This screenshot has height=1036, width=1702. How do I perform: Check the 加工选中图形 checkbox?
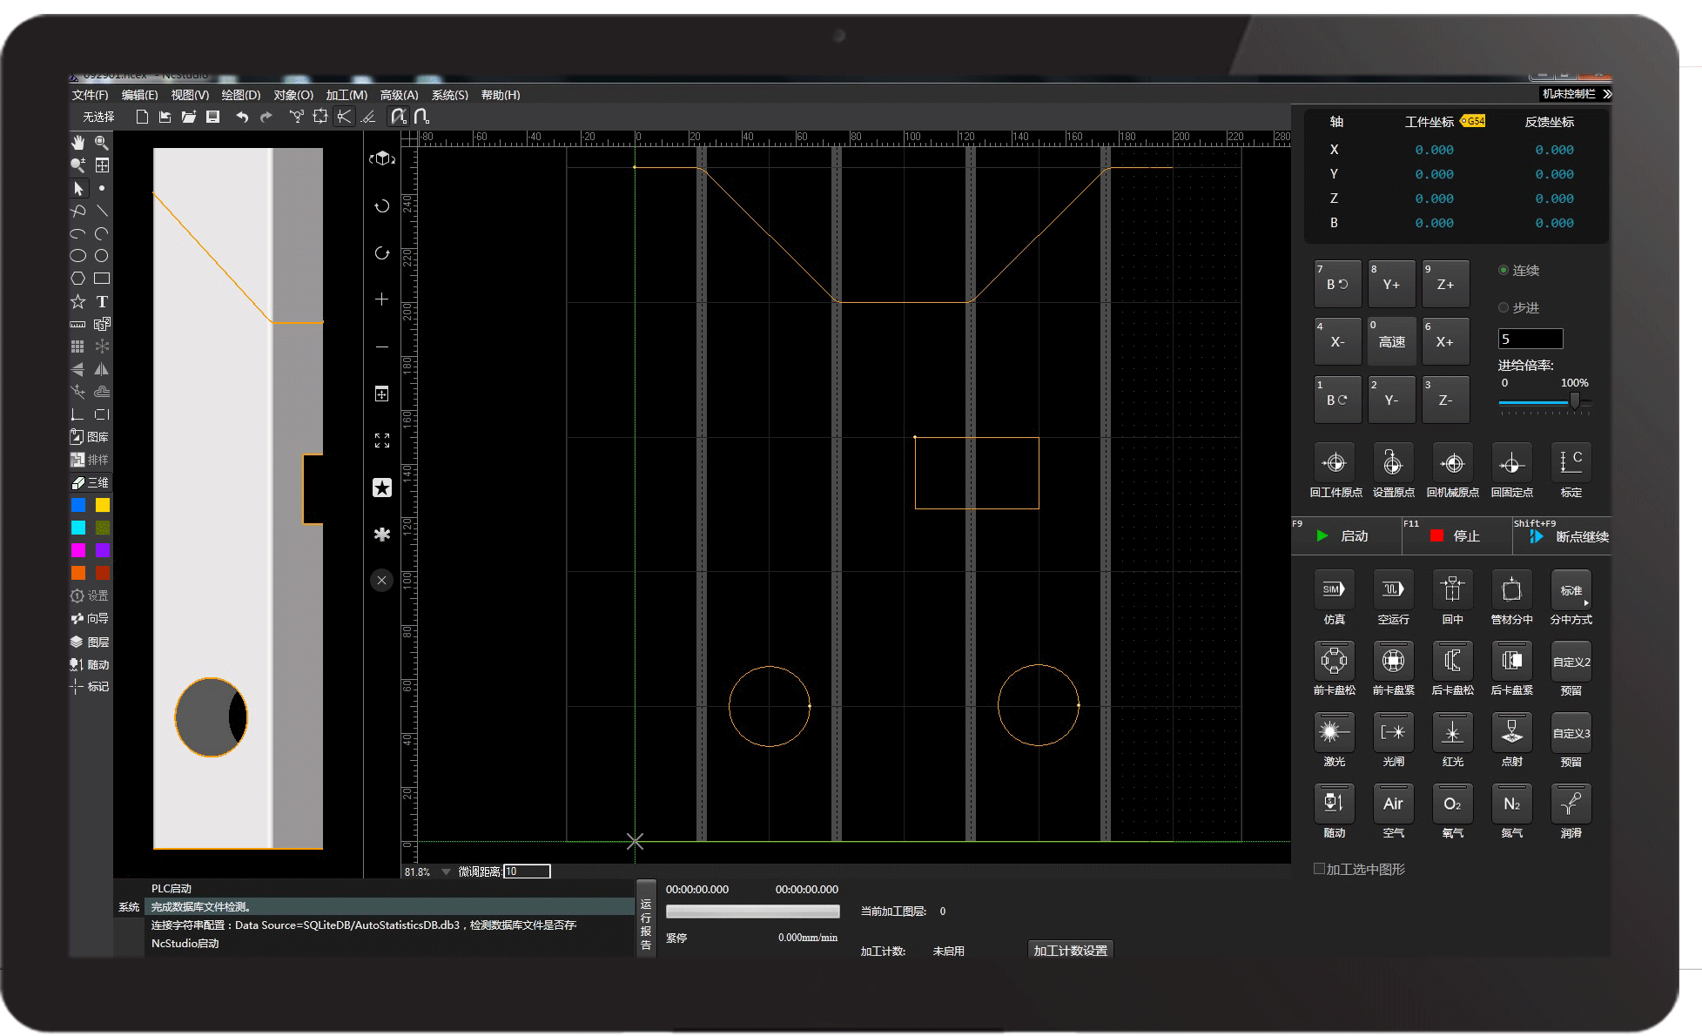pyautogui.click(x=1319, y=869)
